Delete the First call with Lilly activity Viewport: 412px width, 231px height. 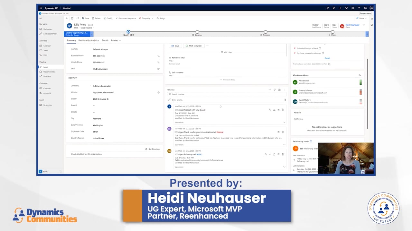point(283,110)
